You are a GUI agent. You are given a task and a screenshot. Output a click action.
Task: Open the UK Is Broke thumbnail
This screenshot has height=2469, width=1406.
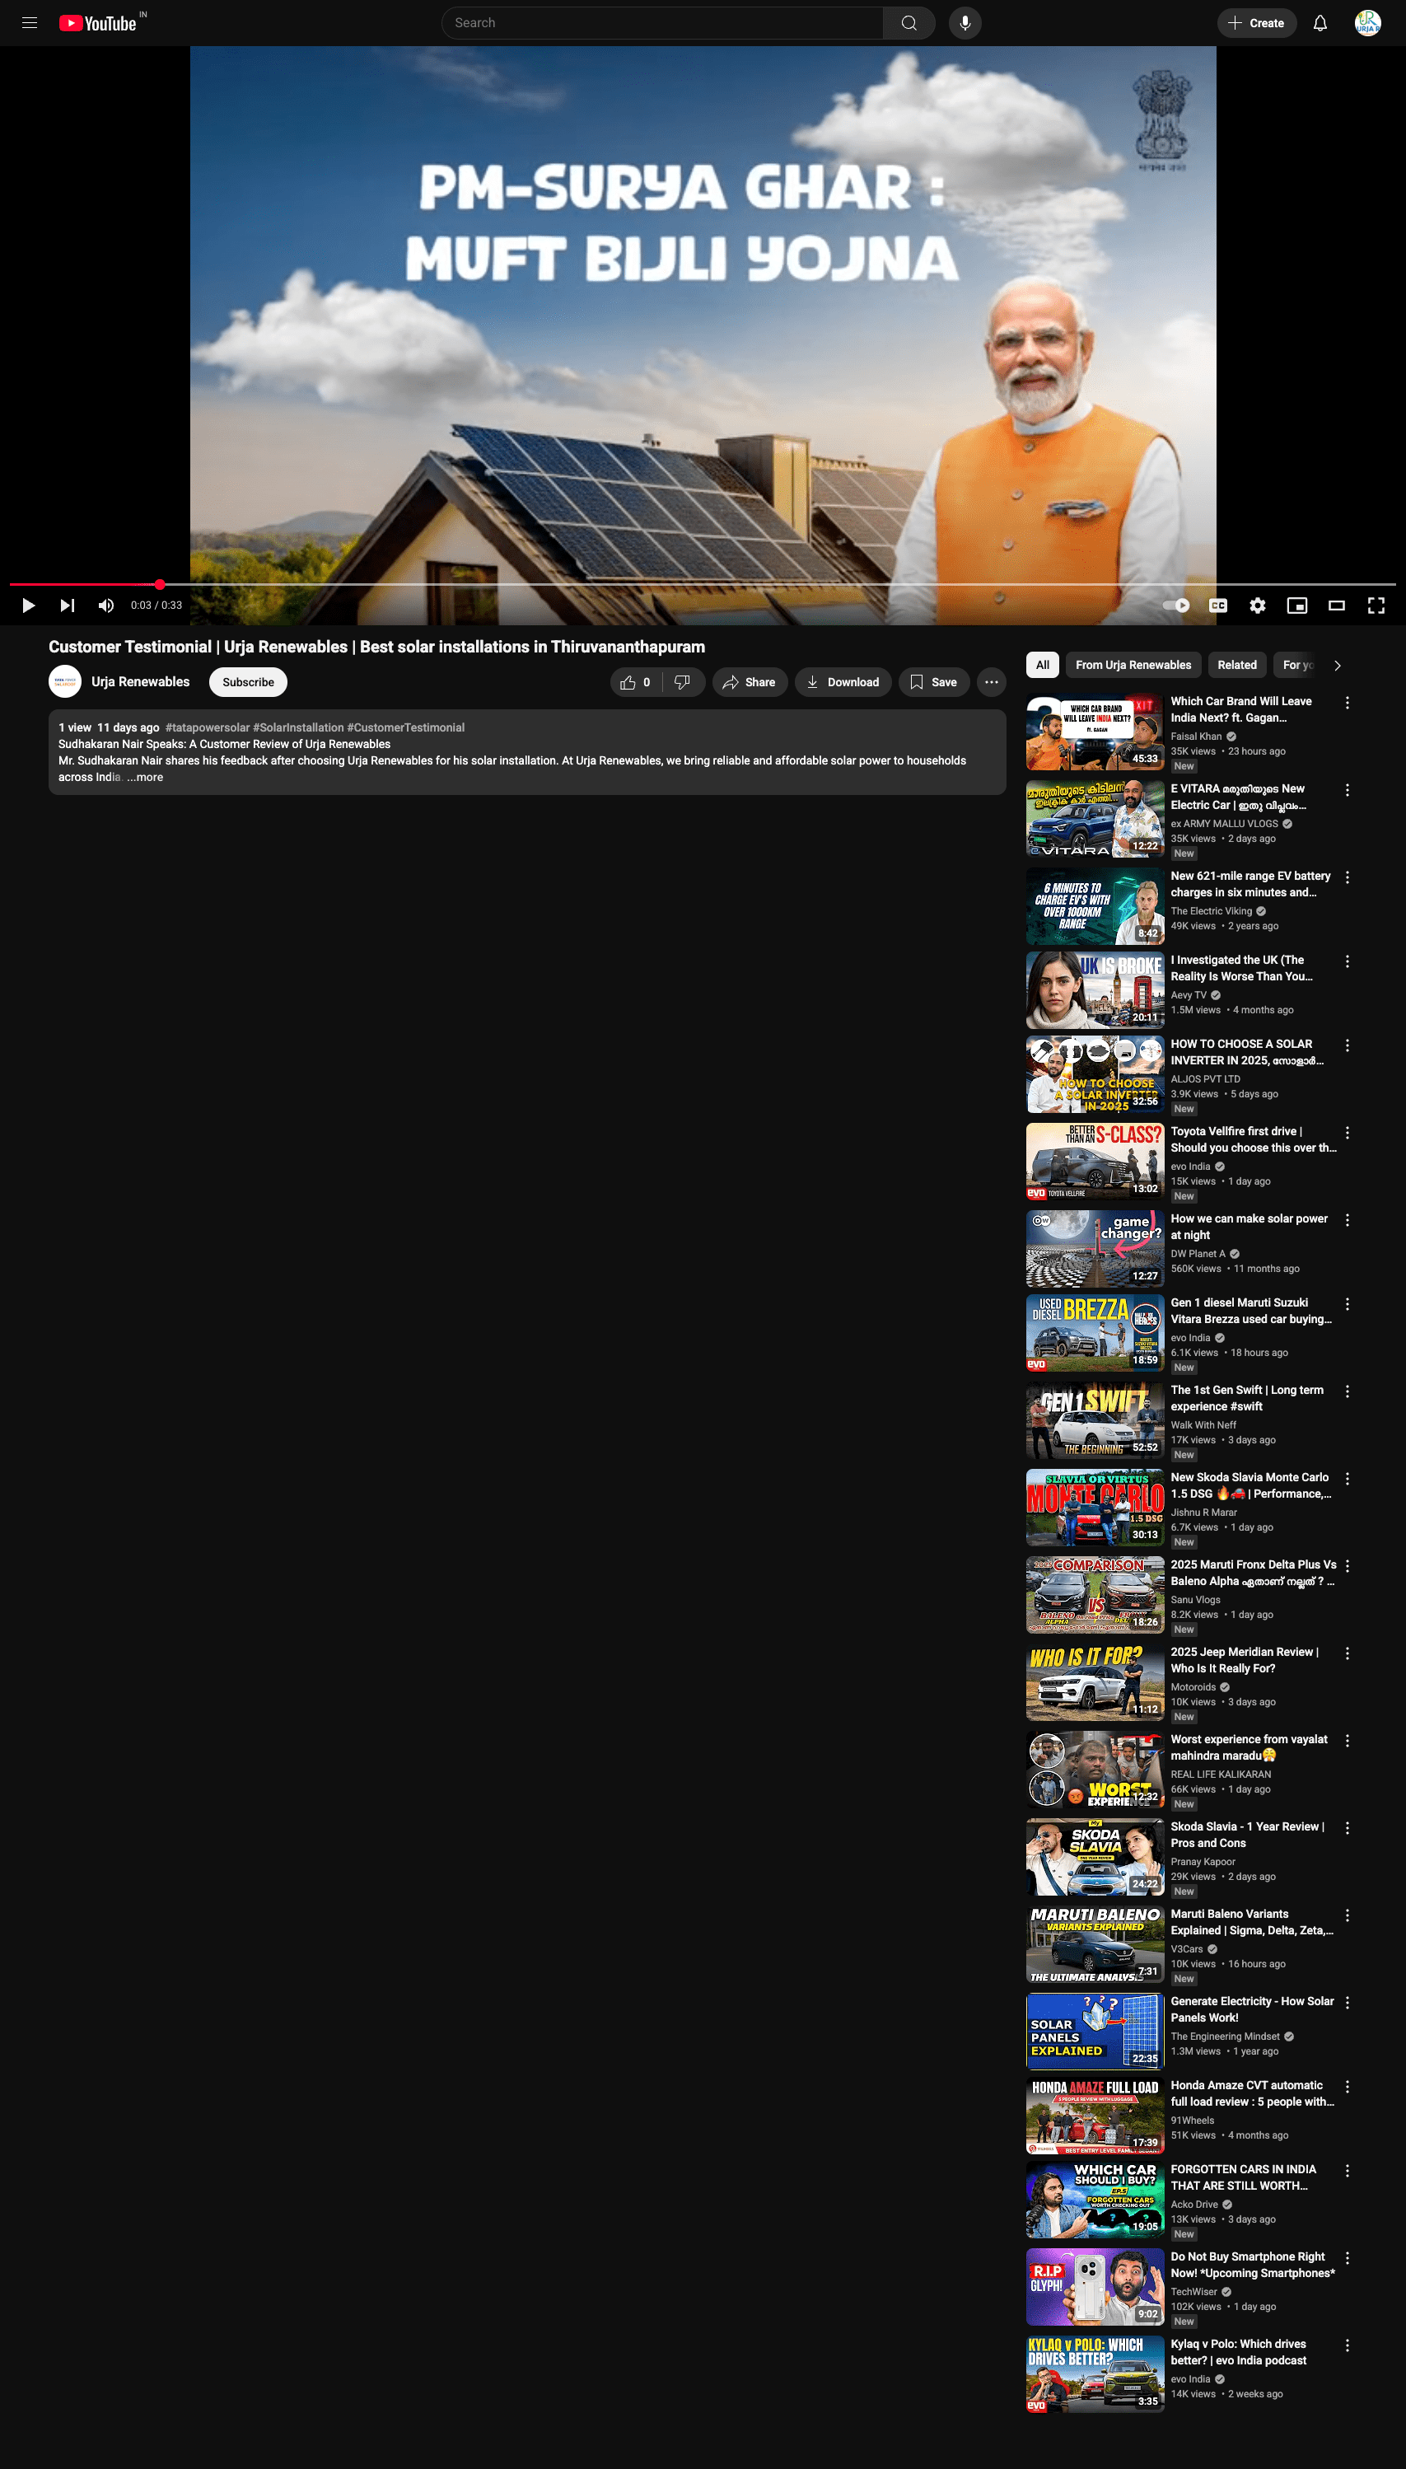pyautogui.click(x=1094, y=991)
